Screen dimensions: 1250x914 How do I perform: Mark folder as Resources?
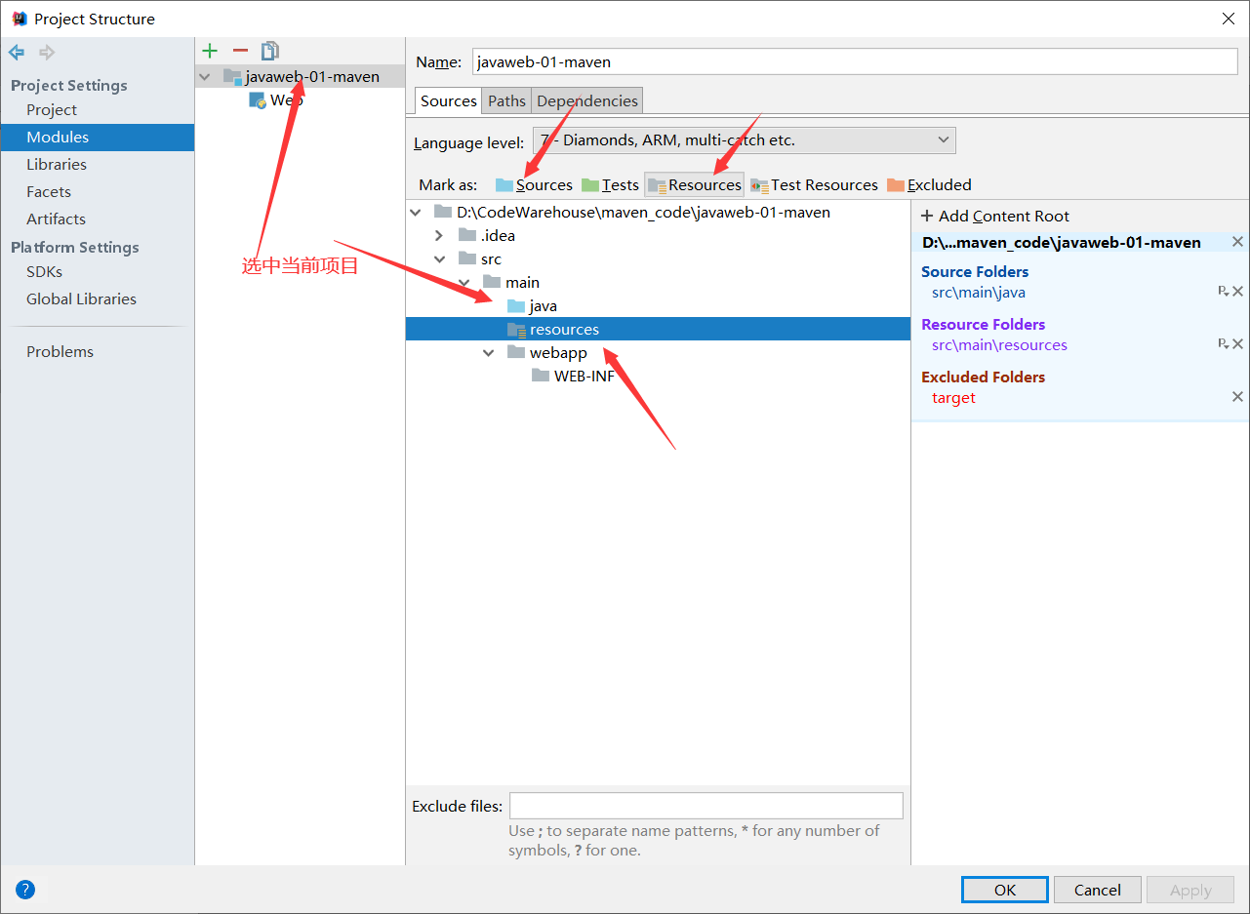(694, 185)
